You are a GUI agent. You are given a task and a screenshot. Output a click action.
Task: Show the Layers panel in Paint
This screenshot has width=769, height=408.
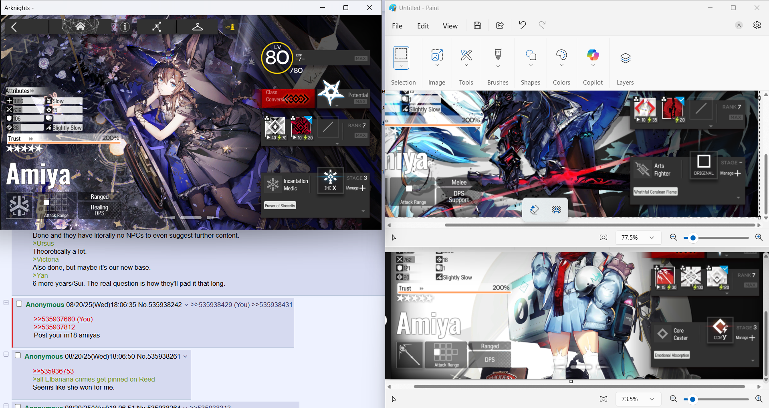coord(625,58)
